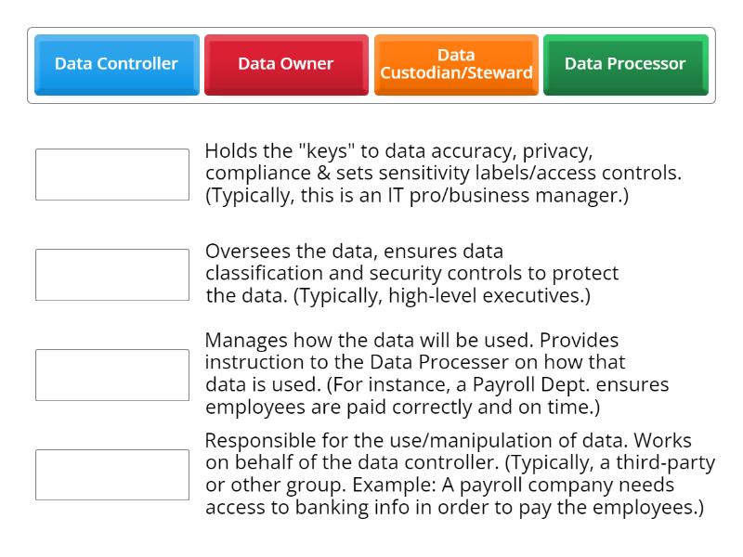Click the answer box beside the Payroll Dept. description
The width and height of the screenshot is (743, 557).
(111, 373)
